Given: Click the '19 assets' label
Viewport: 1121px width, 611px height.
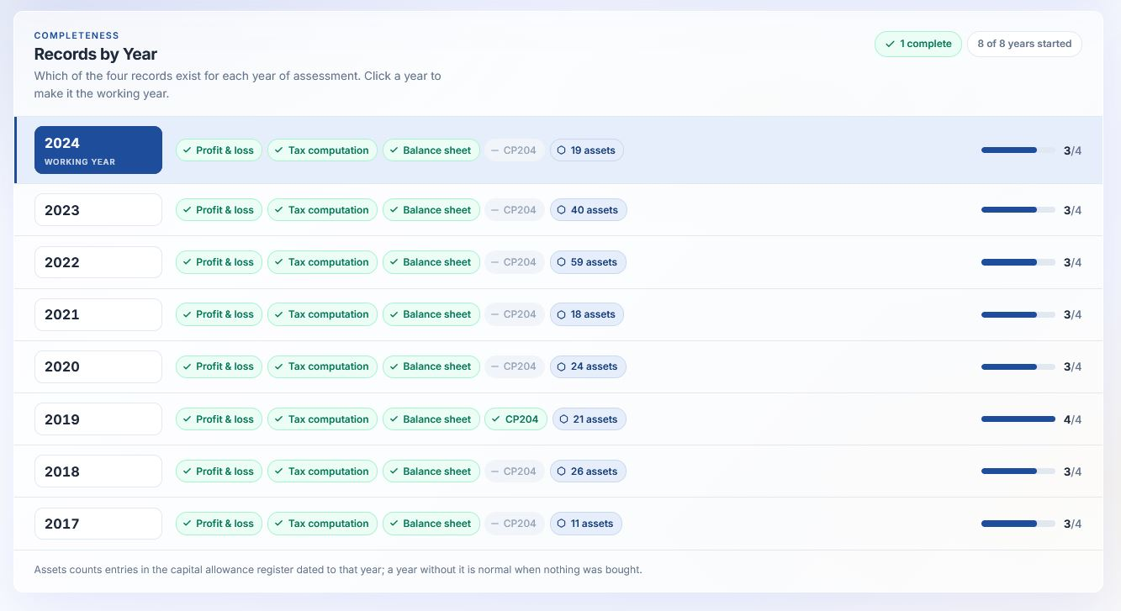Looking at the screenshot, I should [x=593, y=150].
